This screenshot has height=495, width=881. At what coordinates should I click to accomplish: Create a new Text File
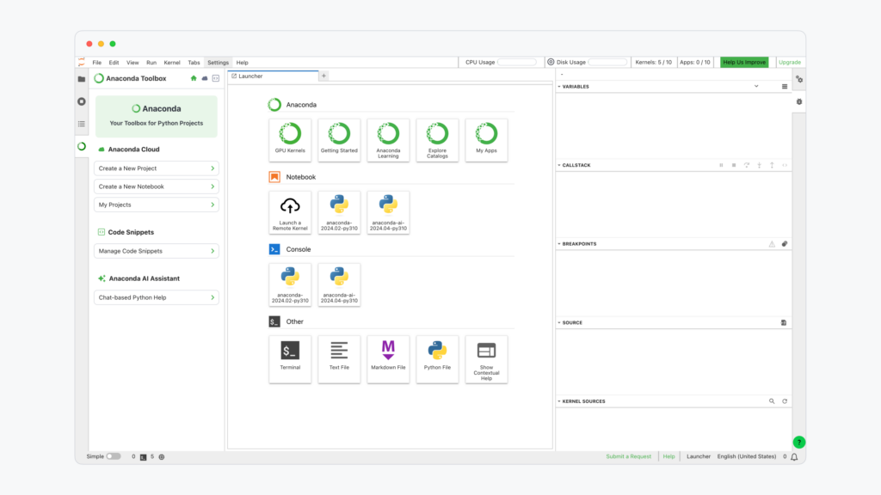339,359
